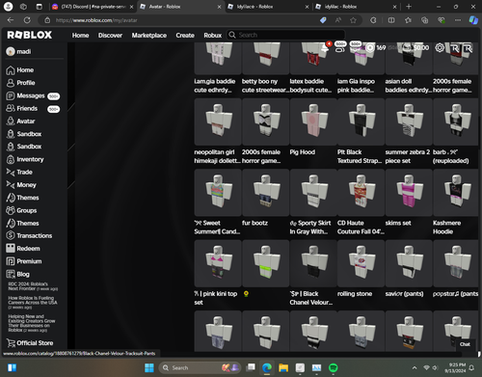This screenshot has height=377, width=482.
Task: Open How Roblox Is Fueling Careers post
Action: pyautogui.click(x=33, y=303)
